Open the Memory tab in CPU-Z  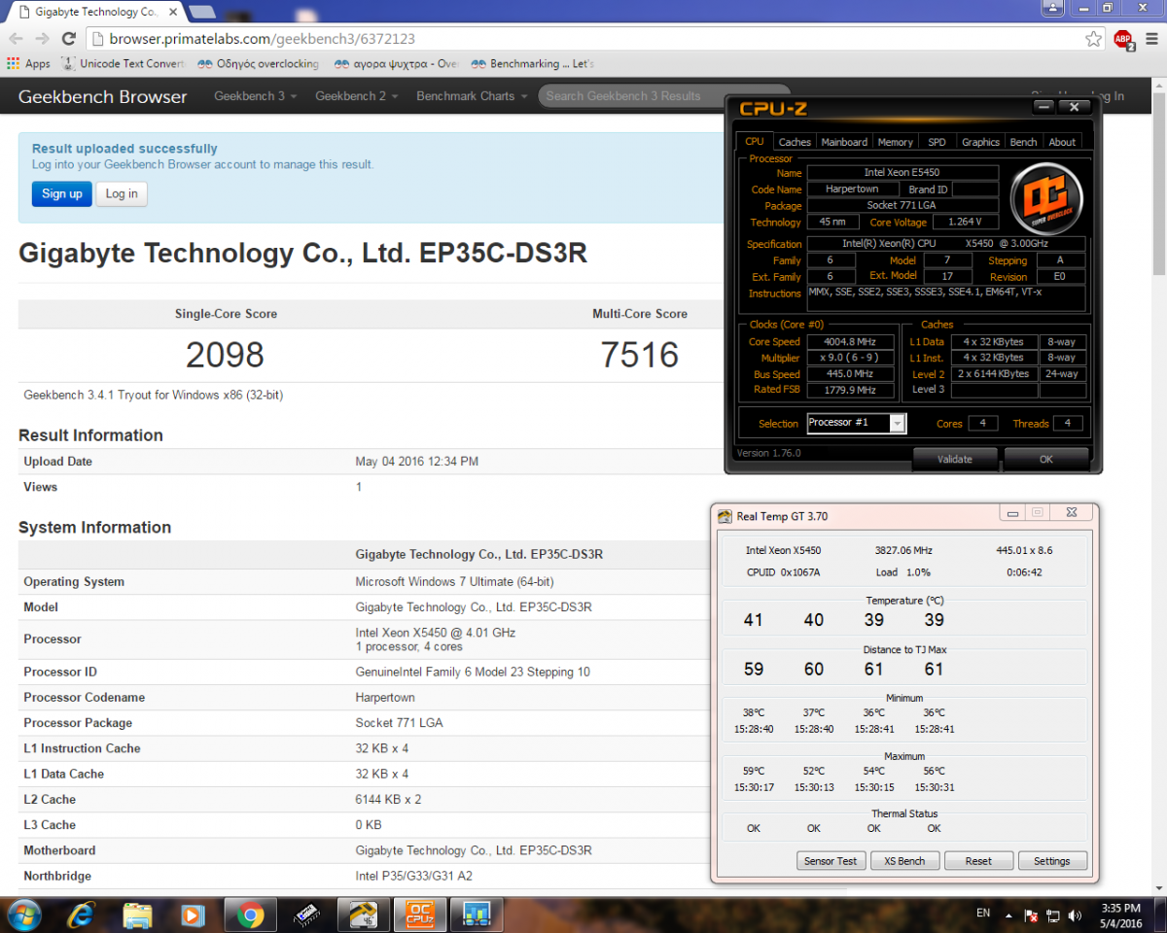(895, 142)
